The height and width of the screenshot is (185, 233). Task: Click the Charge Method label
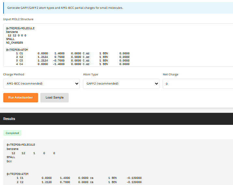(x=14, y=74)
